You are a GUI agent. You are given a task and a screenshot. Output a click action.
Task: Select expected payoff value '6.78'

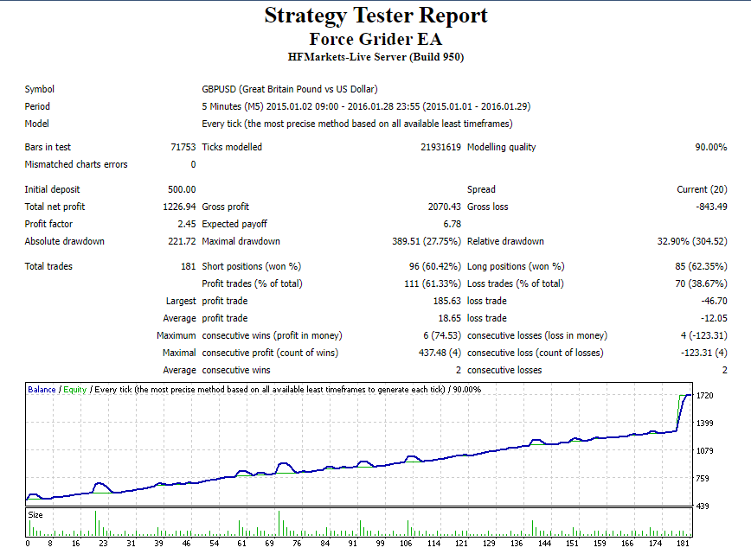453,225
